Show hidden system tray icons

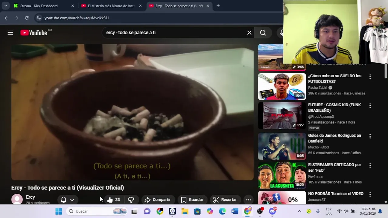pos(299,211)
